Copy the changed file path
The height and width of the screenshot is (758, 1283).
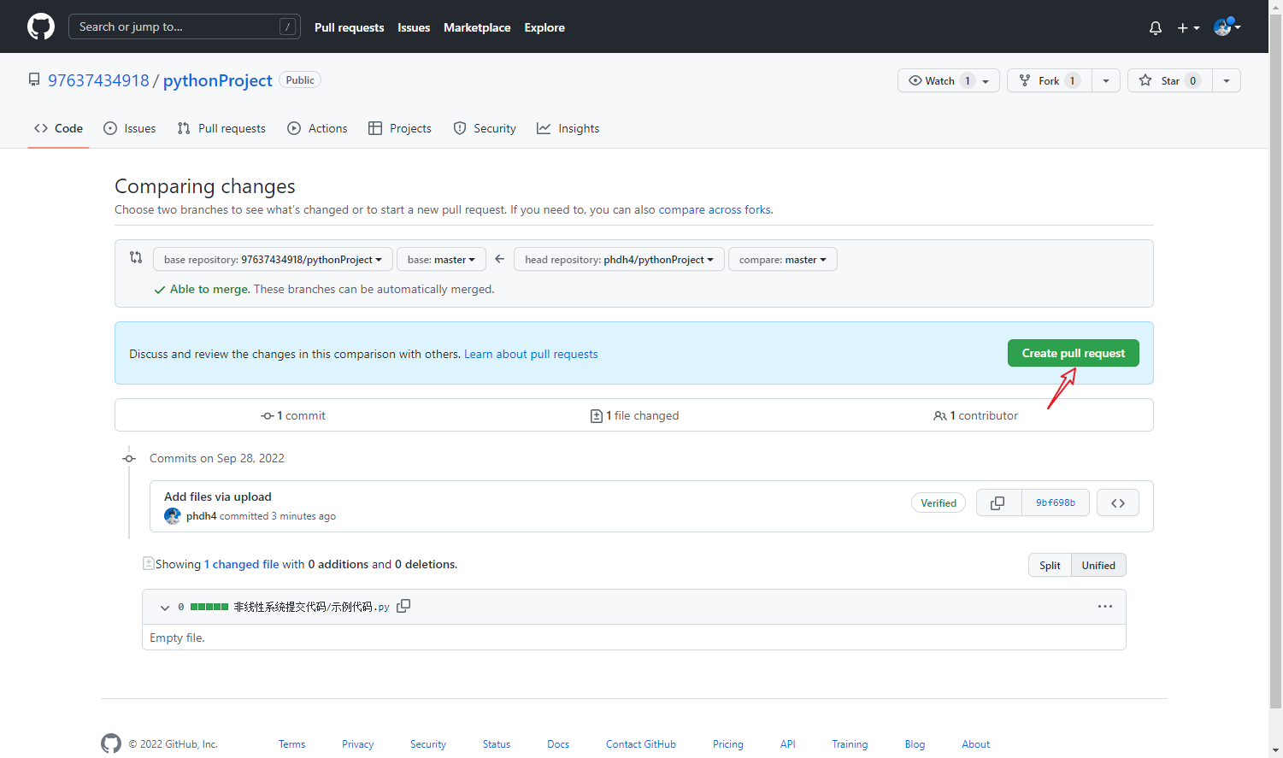(403, 606)
